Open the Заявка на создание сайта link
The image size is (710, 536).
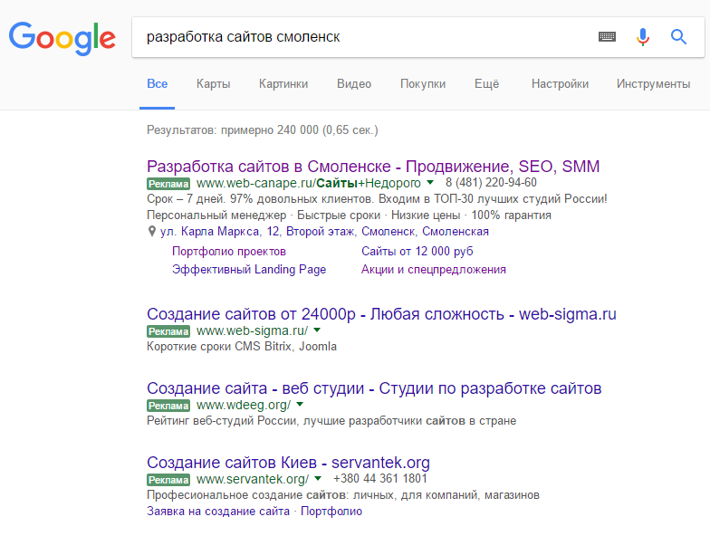pos(218,512)
